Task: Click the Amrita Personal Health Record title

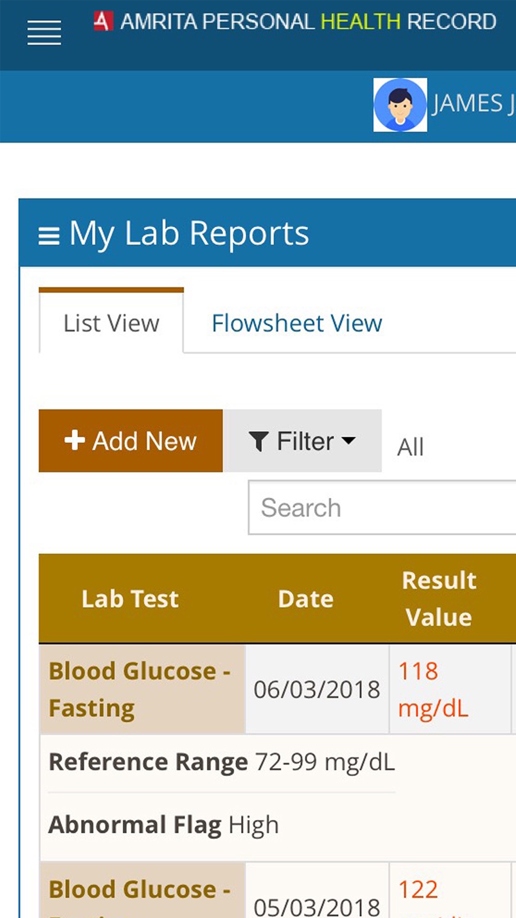Action: click(308, 22)
